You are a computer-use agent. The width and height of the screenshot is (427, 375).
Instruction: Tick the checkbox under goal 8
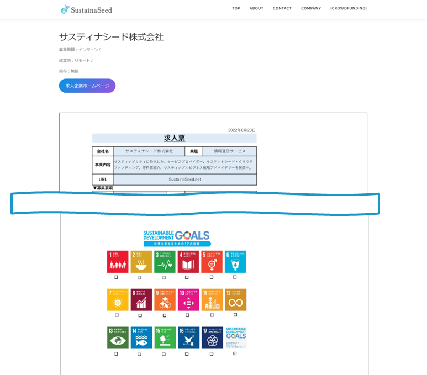click(140, 315)
